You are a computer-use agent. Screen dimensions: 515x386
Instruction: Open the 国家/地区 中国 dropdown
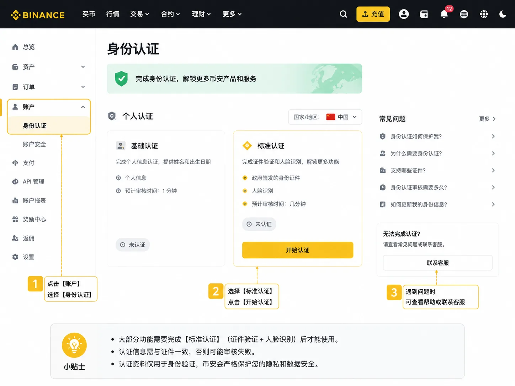[325, 117]
